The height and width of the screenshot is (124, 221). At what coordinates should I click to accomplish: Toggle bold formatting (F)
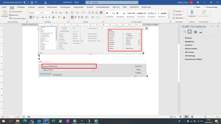[31, 17]
